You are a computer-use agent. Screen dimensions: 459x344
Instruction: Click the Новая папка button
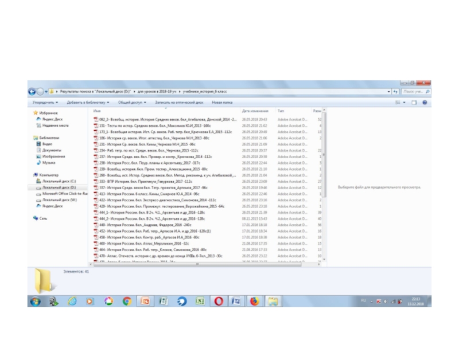(x=222, y=103)
